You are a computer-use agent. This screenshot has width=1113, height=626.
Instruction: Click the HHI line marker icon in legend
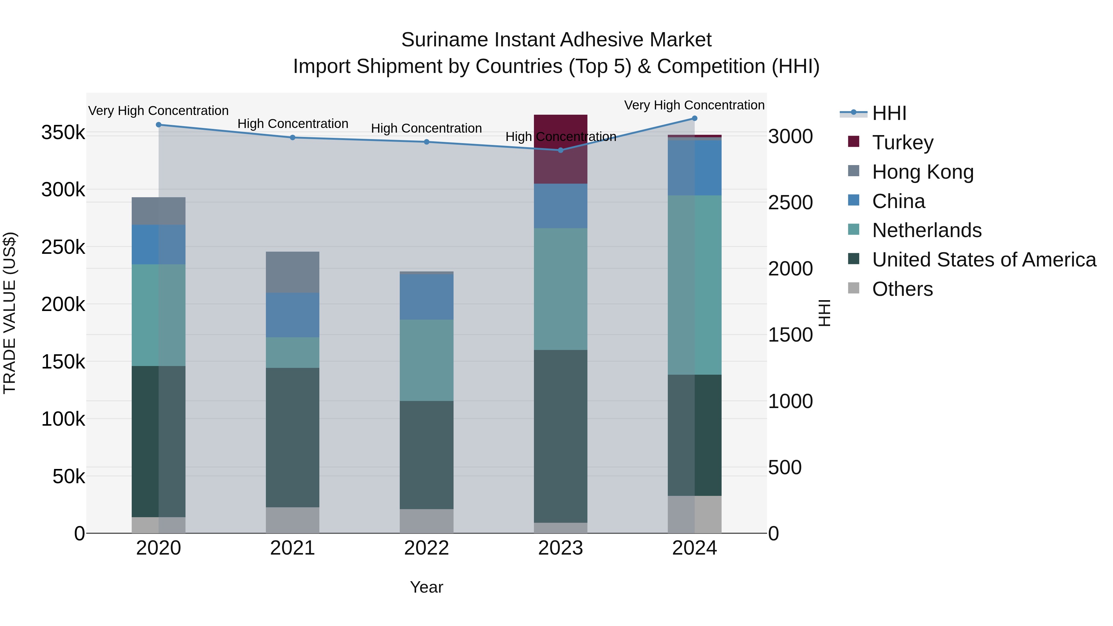coord(853,113)
